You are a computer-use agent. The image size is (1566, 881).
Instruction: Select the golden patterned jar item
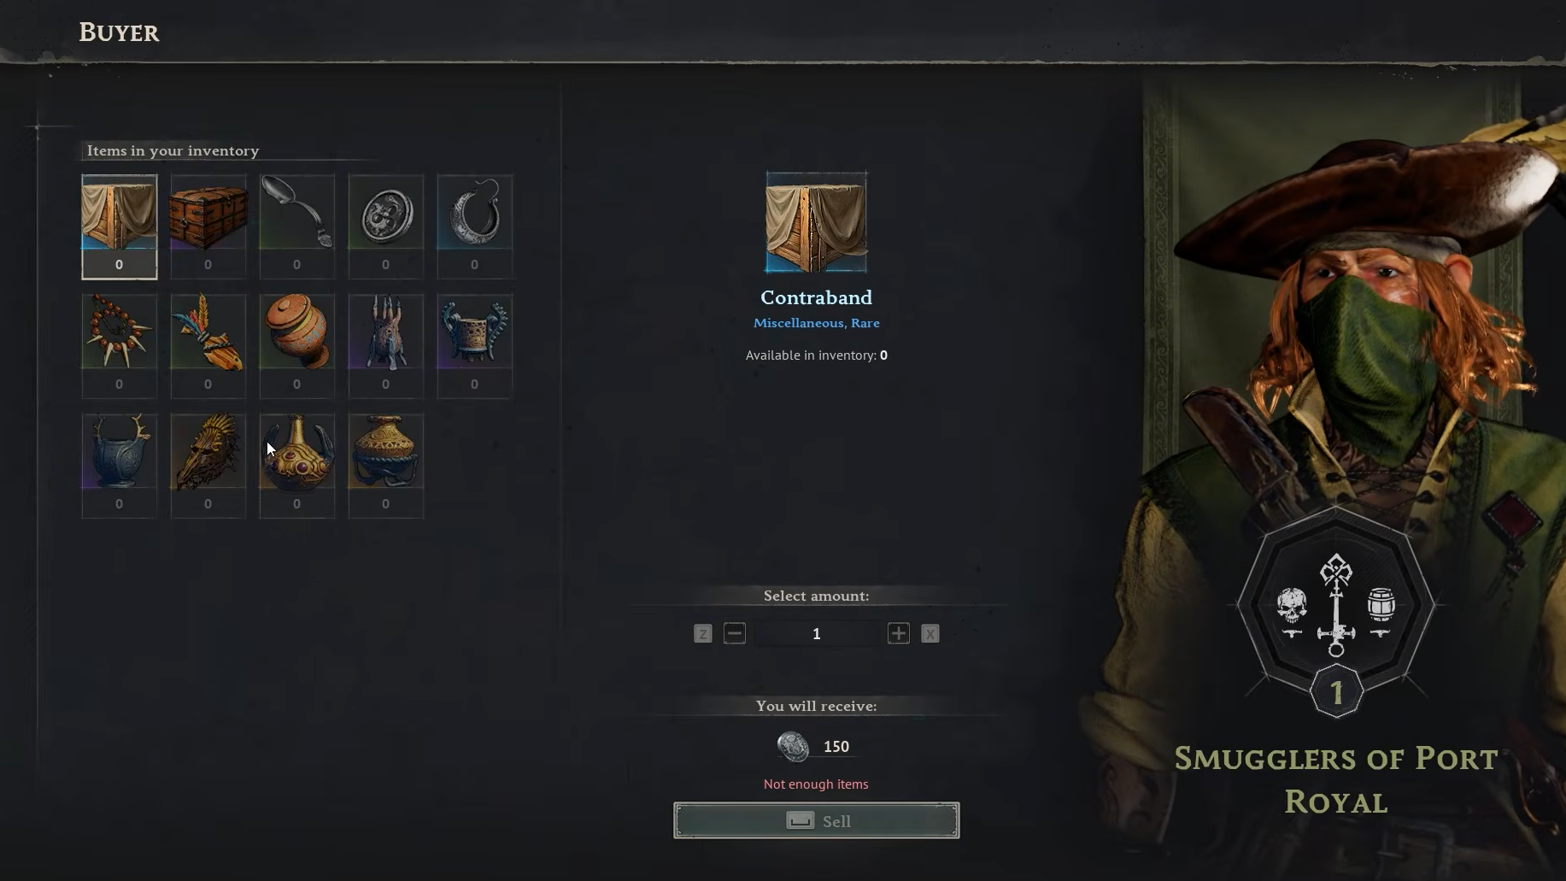(x=386, y=466)
